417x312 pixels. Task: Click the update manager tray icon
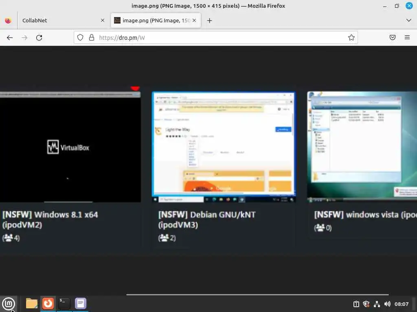tap(356, 304)
